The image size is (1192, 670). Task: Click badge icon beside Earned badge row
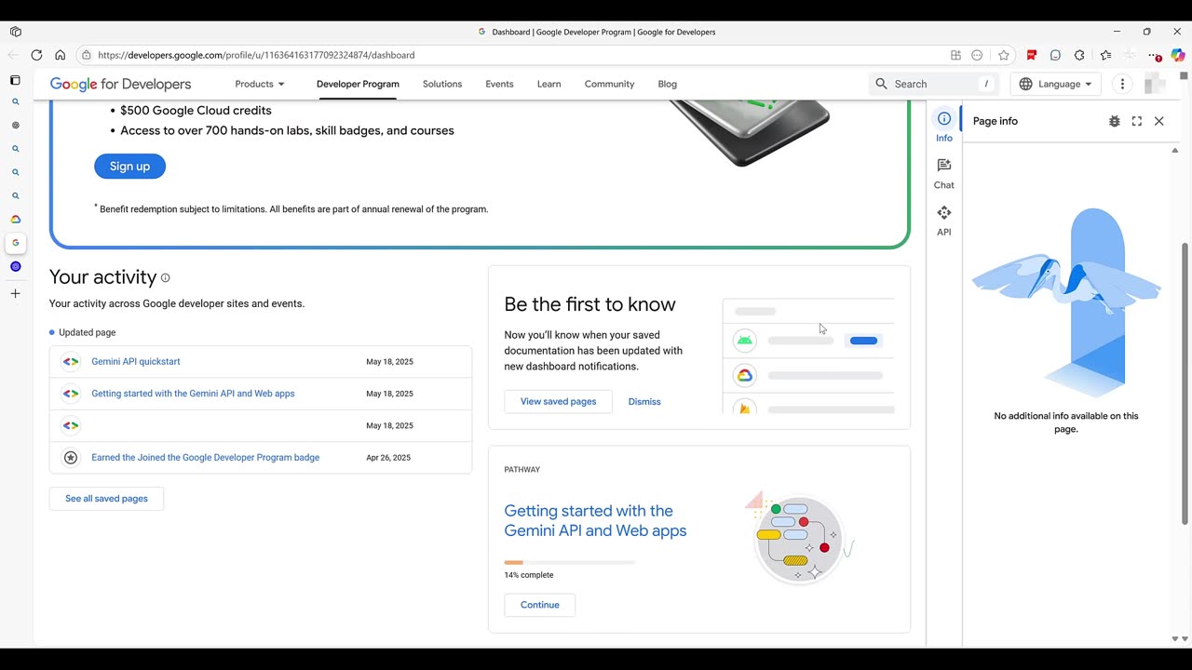[x=71, y=458]
